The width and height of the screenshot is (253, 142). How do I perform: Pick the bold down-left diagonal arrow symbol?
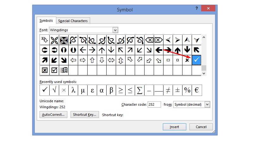(54, 60)
